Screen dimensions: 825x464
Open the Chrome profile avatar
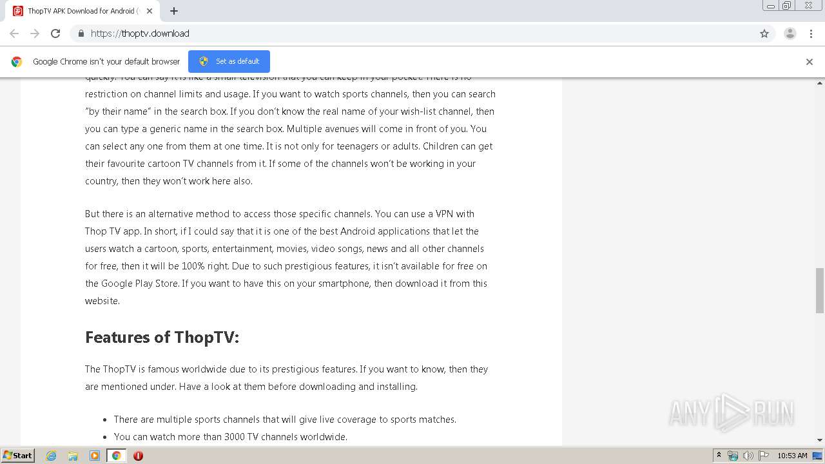790,34
